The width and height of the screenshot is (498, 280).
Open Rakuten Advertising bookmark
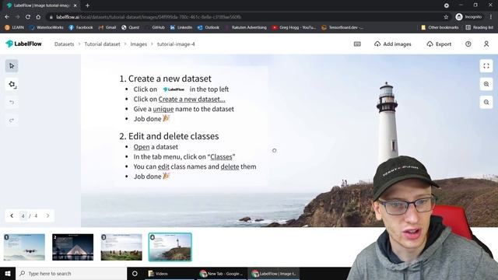coord(246,28)
